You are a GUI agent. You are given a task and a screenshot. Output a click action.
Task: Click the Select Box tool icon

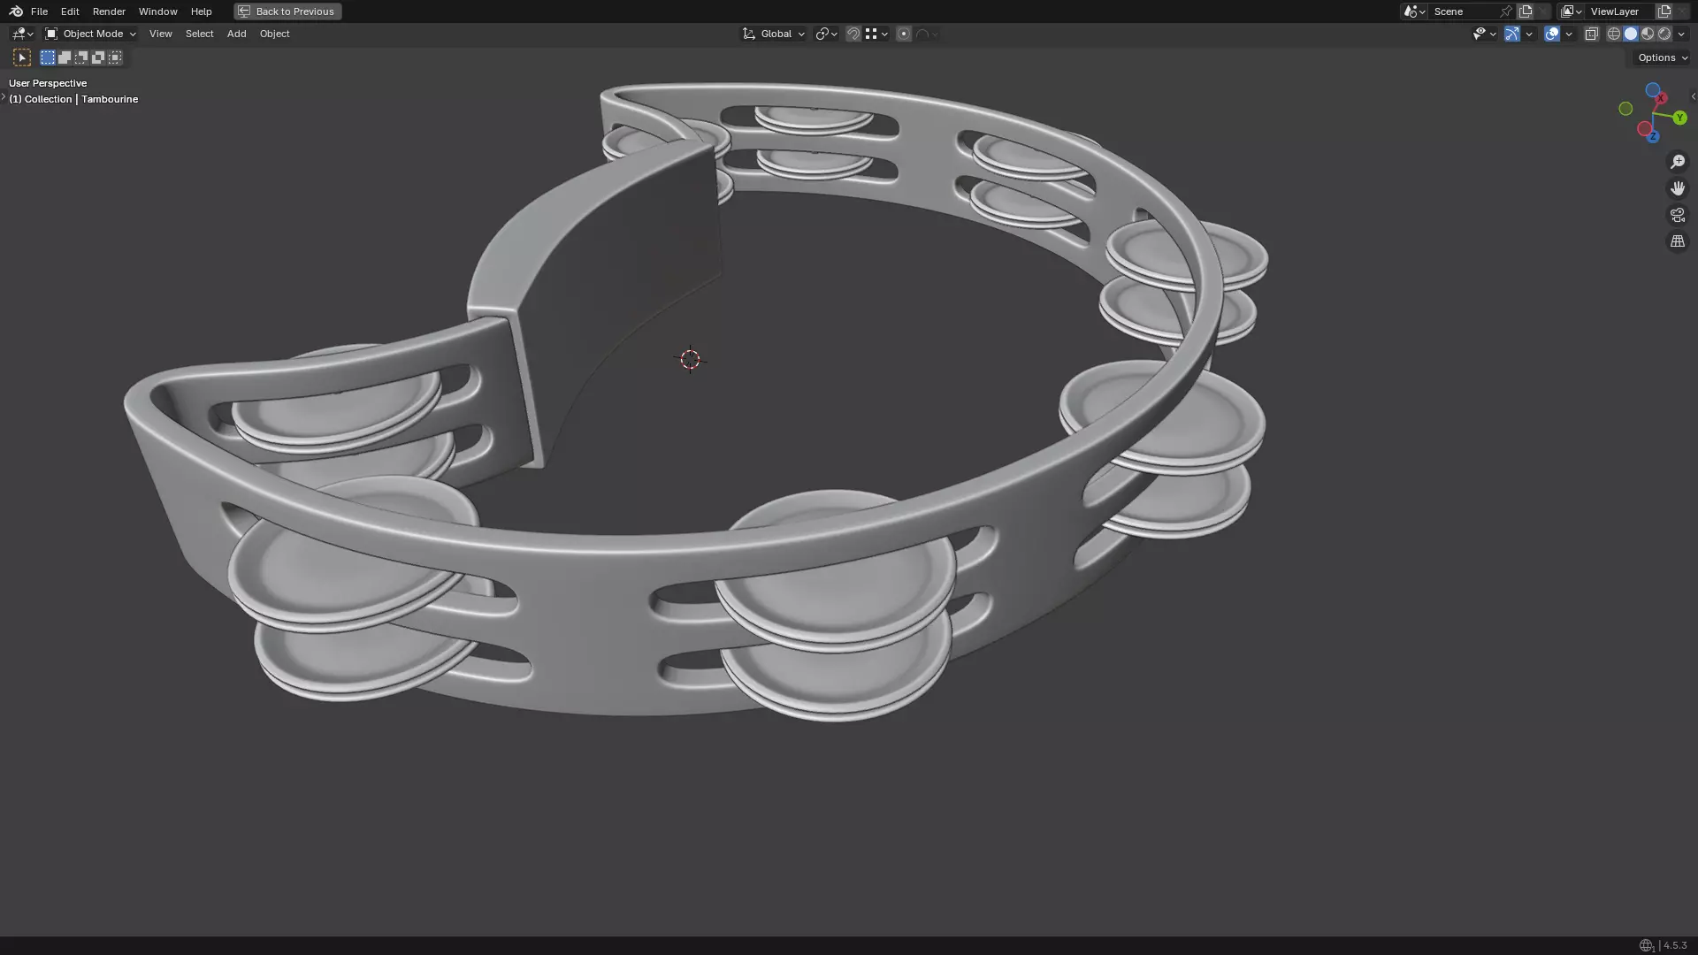coord(22,57)
